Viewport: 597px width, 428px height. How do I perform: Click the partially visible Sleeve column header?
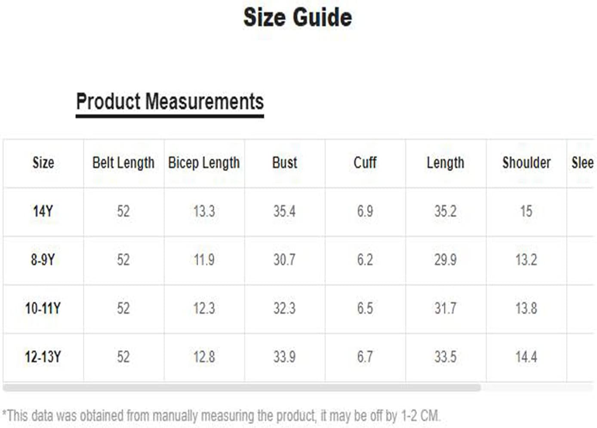582,163
